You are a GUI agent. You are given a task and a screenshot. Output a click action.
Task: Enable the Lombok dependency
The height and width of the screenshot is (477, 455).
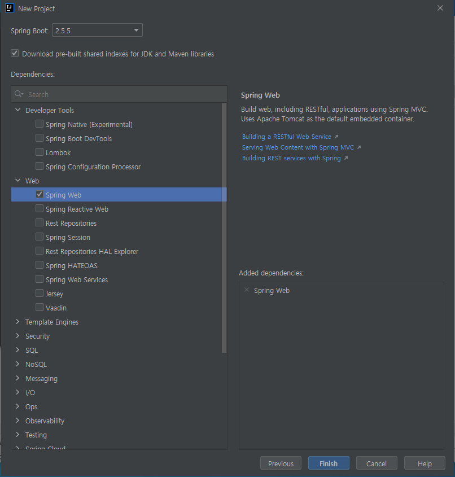point(40,152)
